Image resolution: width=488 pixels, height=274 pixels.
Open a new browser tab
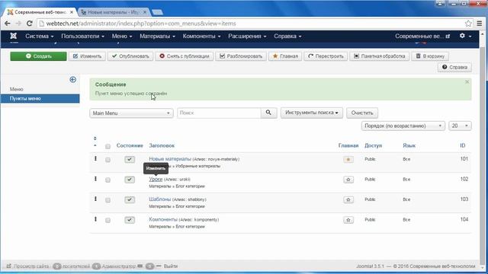click(157, 12)
